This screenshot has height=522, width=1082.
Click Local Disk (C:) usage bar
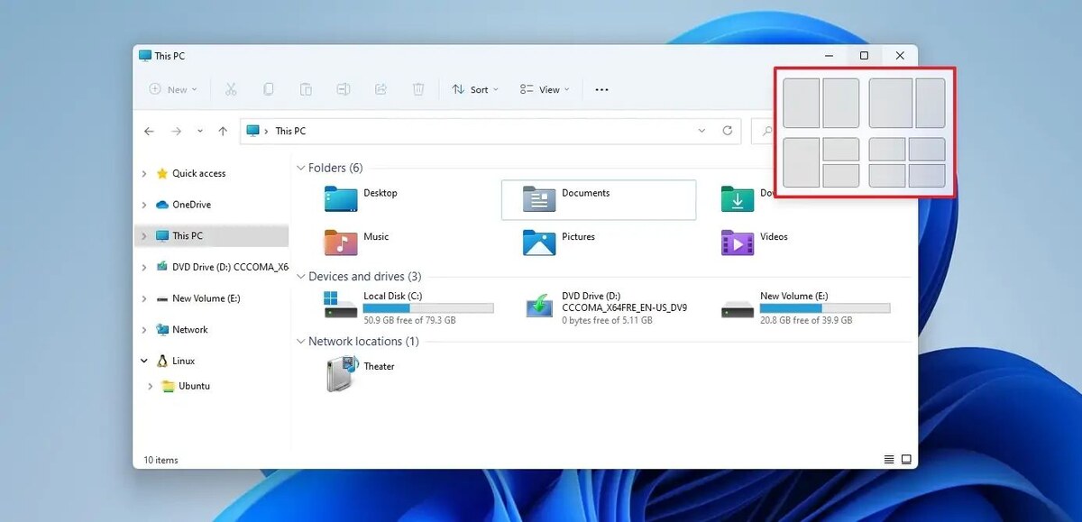tap(428, 308)
